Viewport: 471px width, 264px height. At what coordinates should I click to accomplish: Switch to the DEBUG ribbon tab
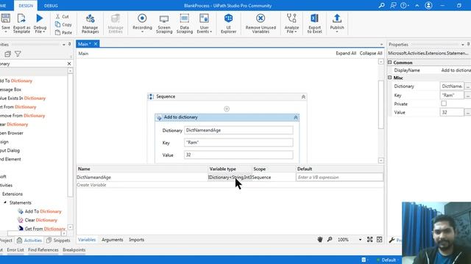coord(51,6)
